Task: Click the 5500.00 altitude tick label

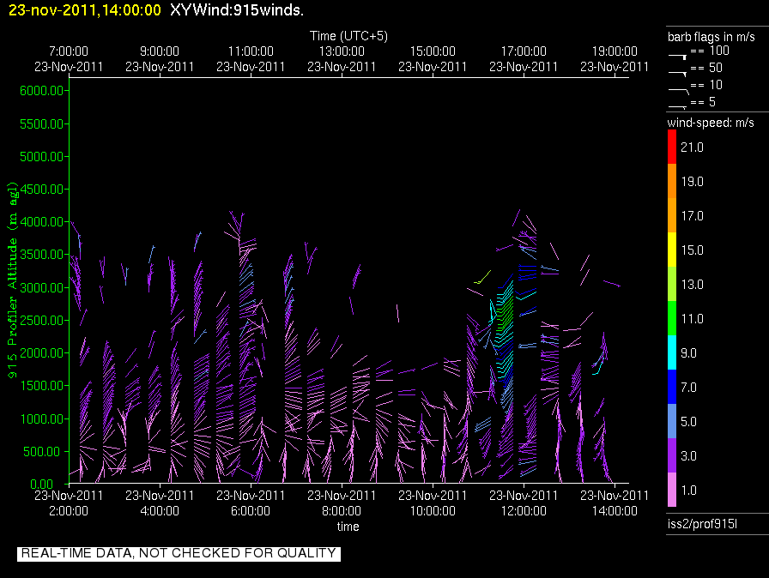Action: 42,124
